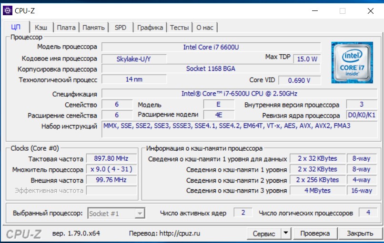The image size is (384, 243).
Task: Open the Графика tab
Action: click(x=150, y=28)
